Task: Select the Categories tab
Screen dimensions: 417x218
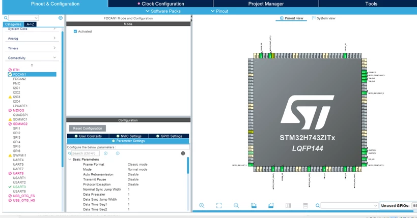Action: pos(13,24)
